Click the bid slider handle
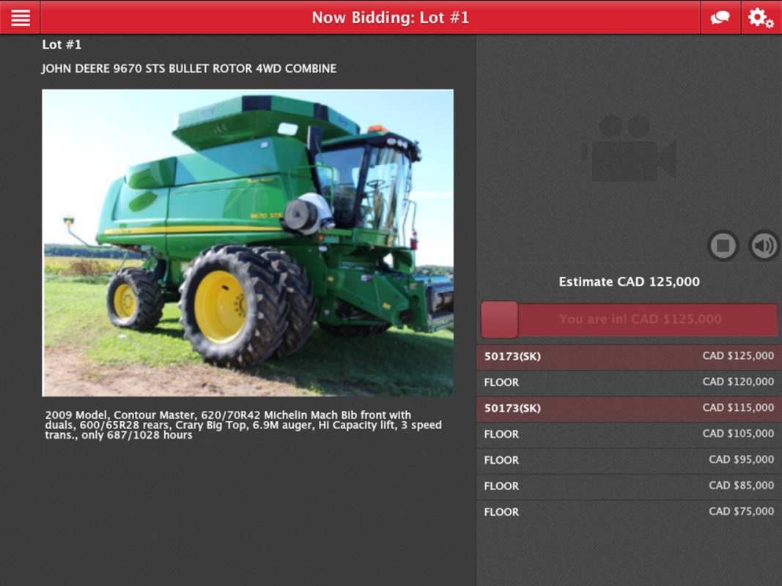 click(499, 319)
